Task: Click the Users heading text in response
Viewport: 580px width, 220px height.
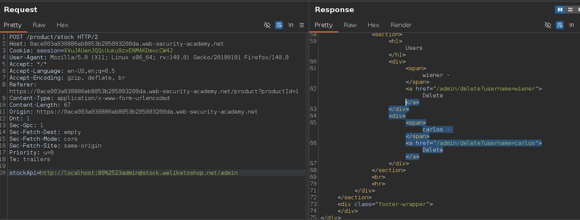Action: click(414, 48)
